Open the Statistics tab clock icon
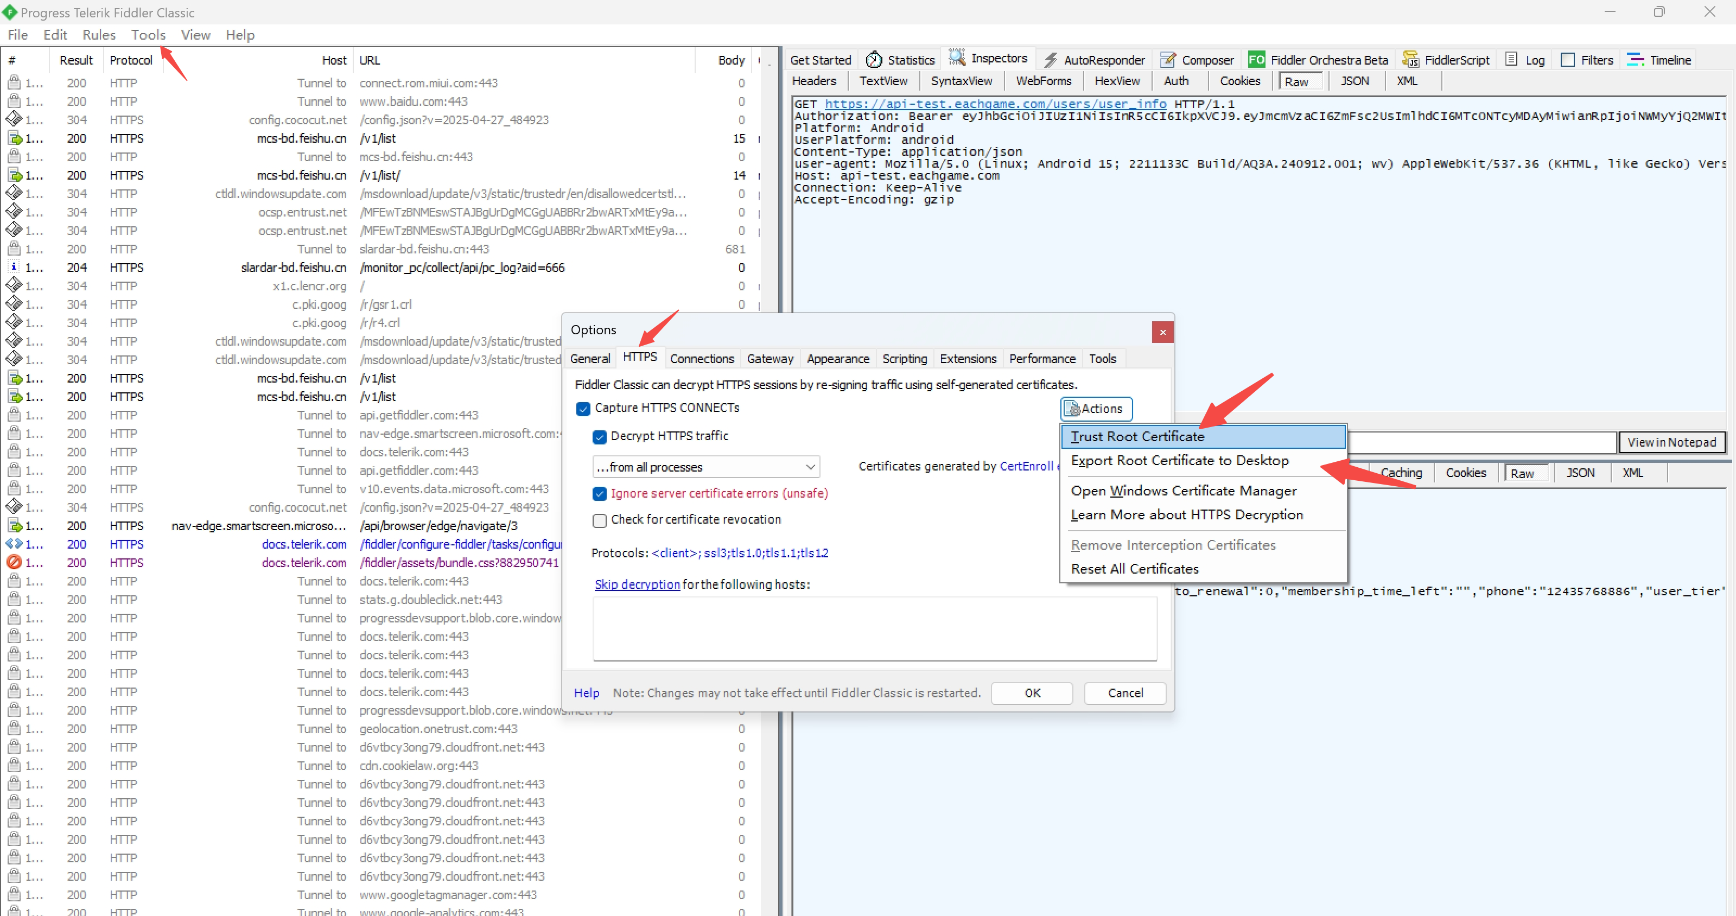Viewport: 1736px width, 916px height. tap(874, 60)
